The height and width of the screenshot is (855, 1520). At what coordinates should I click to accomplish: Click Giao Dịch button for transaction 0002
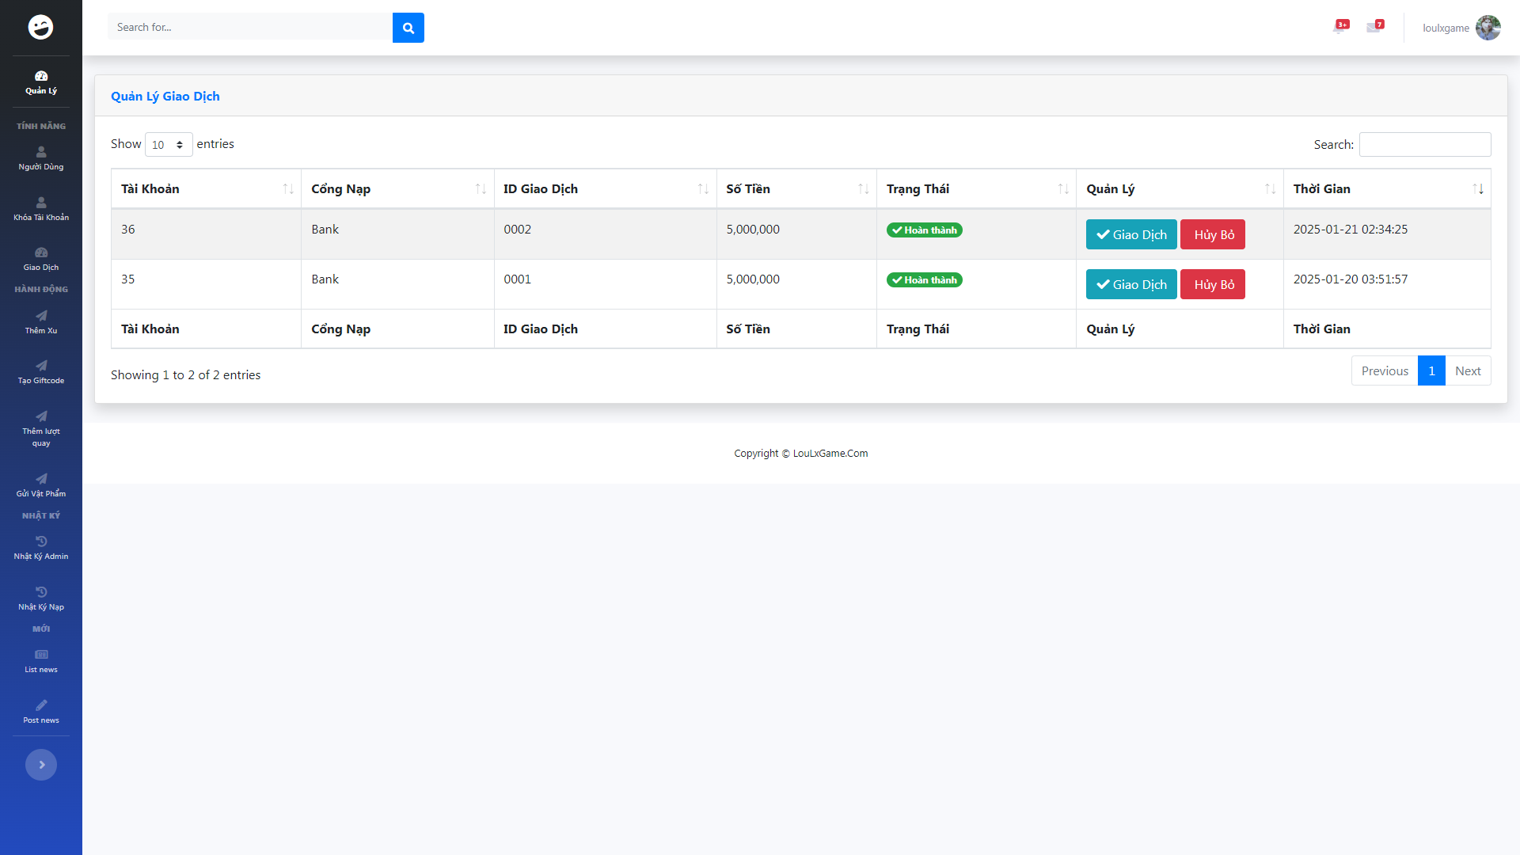click(x=1130, y=234)
